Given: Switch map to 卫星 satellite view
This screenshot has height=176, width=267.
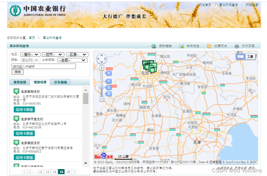Looking at the screenshot, I should coord(250,56).
